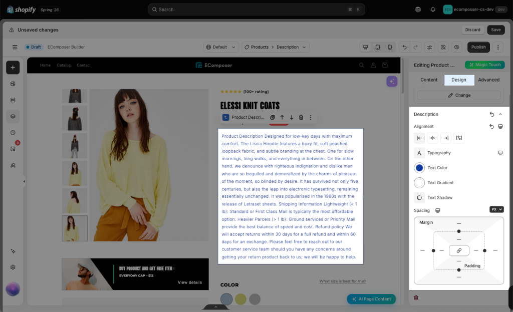This screenshot has width=513, height=312.
Task: Click the left-align icon under Alignment
Action: click(x=419, y=138)
